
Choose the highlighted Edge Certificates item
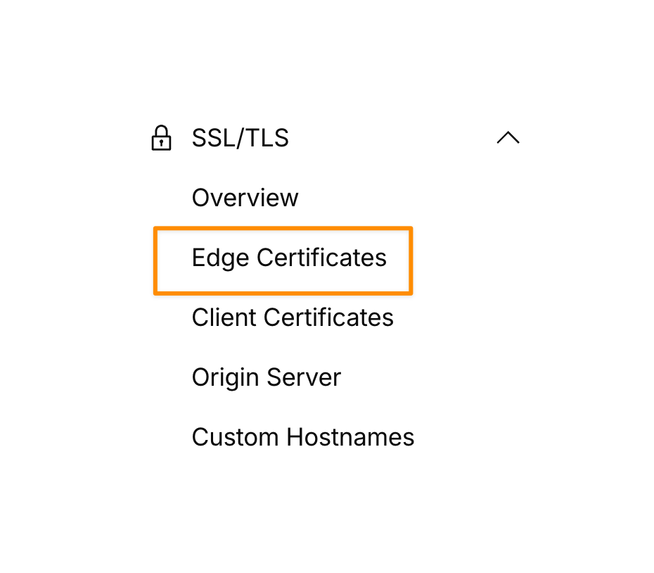(x=289, y=258)
